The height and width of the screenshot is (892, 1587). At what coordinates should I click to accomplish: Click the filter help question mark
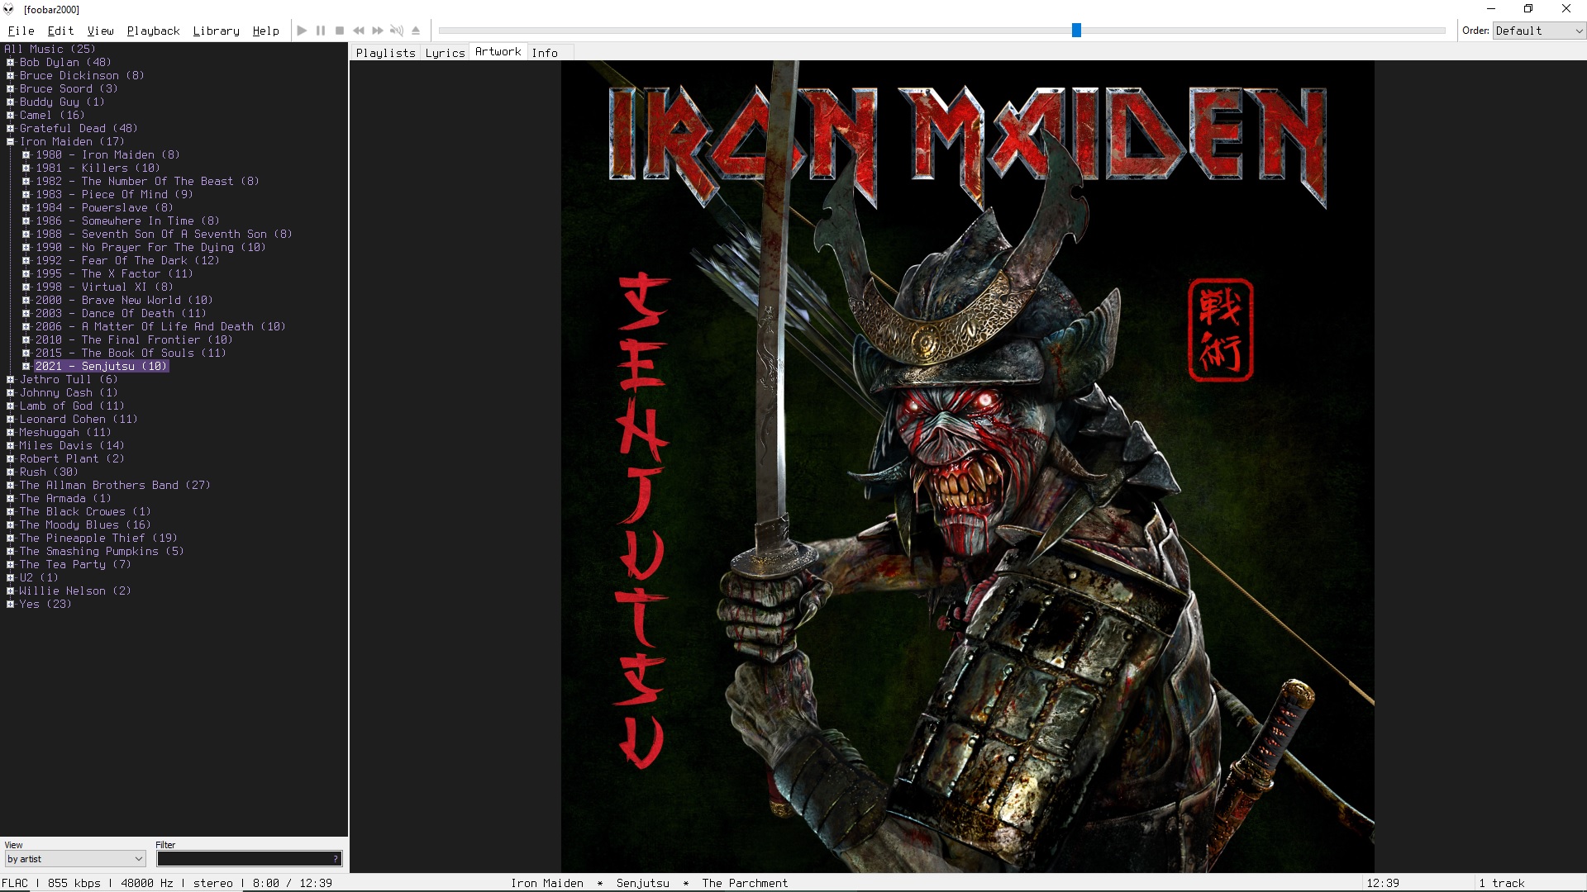point(335,859)
